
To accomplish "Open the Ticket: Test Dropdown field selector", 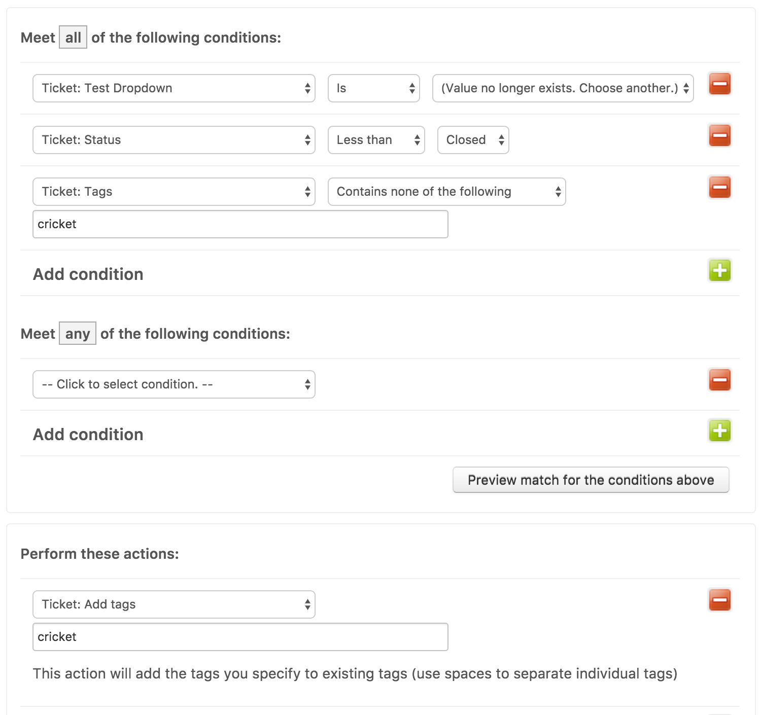I will coord(174,88).
